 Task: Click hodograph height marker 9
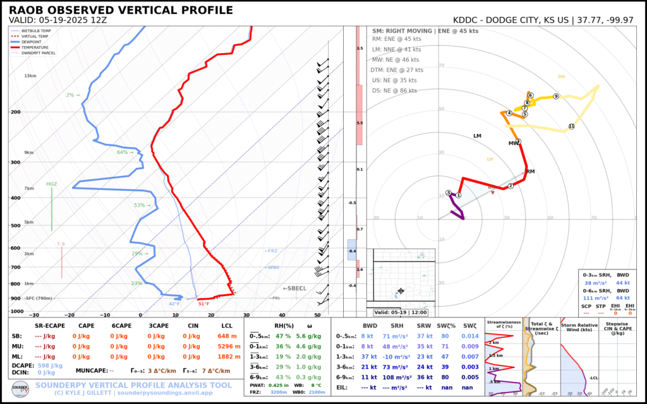point(555,97)
